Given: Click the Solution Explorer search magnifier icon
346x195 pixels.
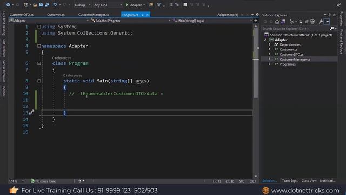Looking at the screenshot, I should tap(331, 29).
